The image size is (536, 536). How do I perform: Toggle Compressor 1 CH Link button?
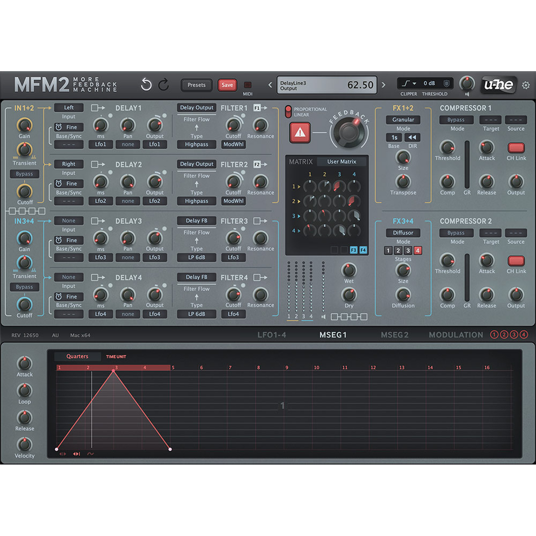coord(516,148)
